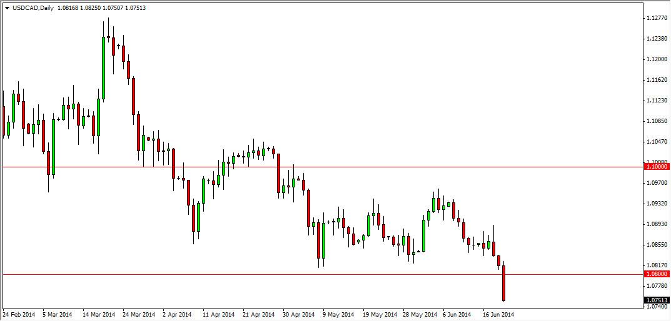Click the 1.07400 price scale label
This screenshot has height=321, width=671.
658,307
